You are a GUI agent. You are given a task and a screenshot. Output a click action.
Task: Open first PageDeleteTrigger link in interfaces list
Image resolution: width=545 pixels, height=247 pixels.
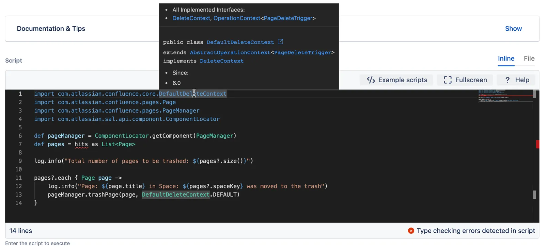pos(288,18)
